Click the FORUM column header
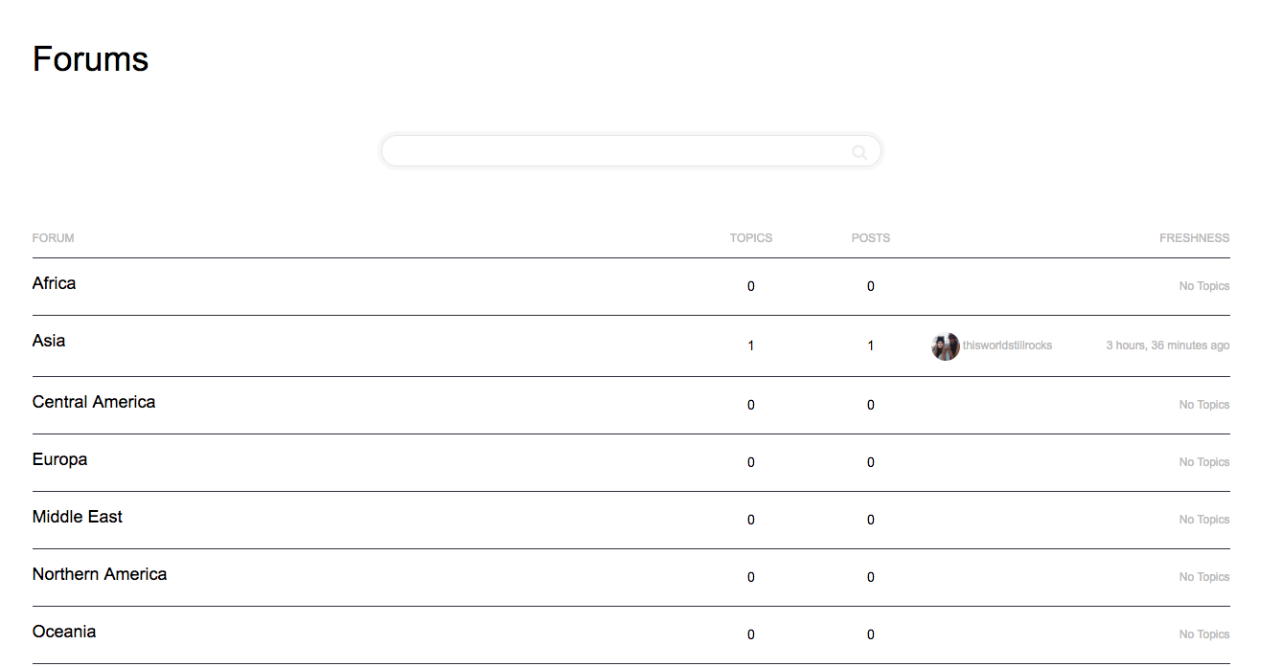 pyautogui.click(x=53, y=238)
